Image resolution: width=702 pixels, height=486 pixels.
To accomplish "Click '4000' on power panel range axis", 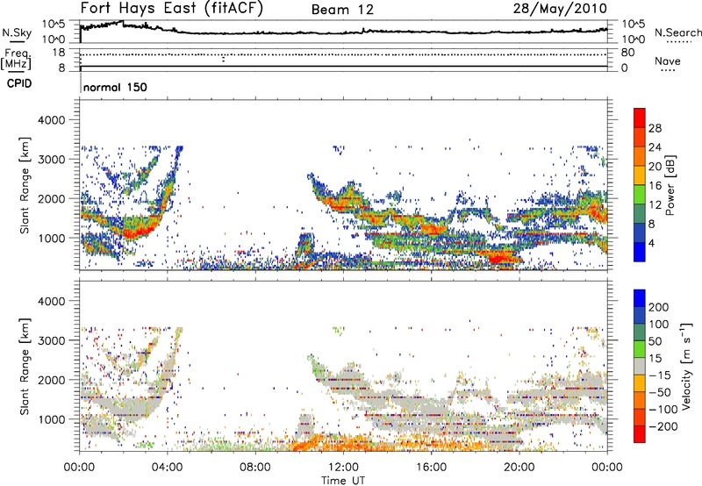I will pos(51,120).
